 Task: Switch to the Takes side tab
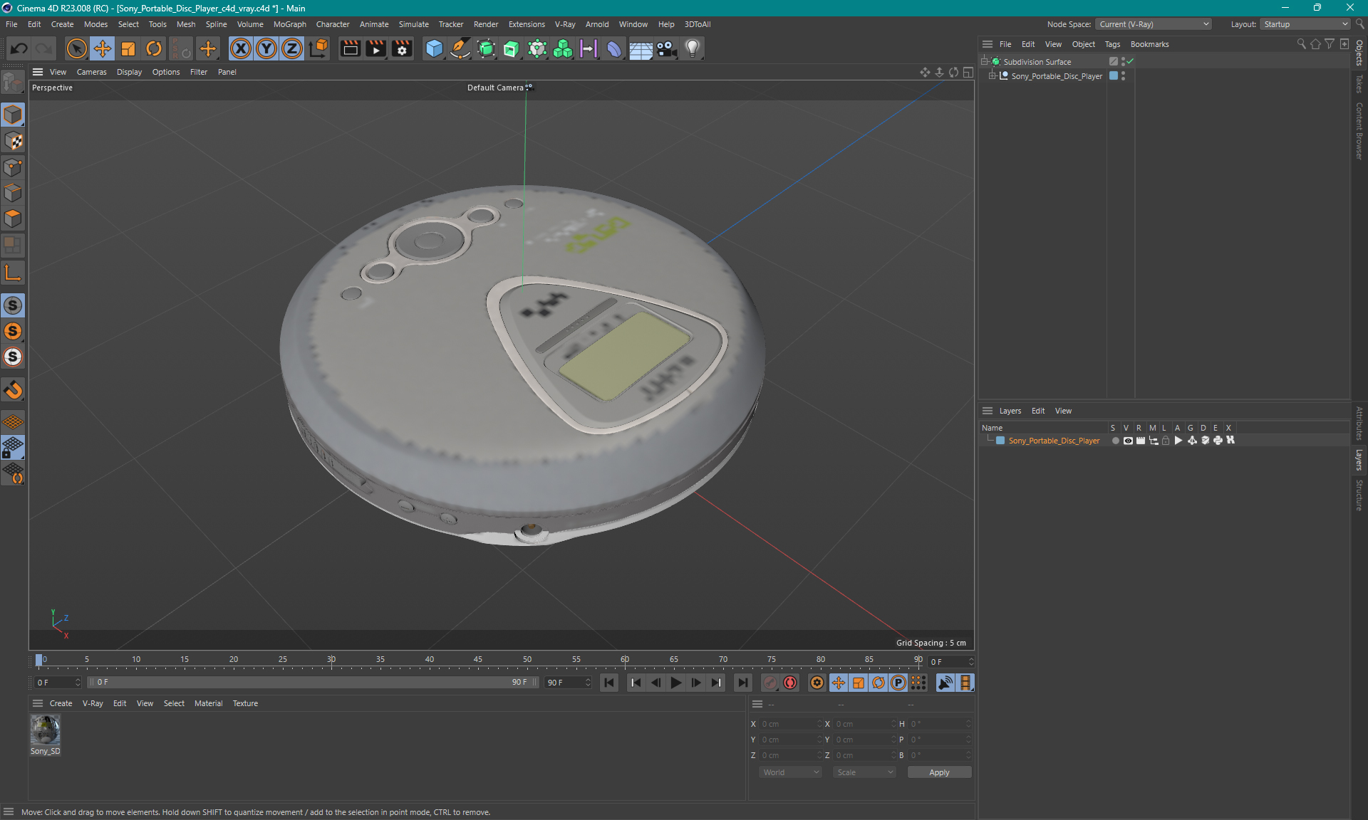(1359, 84)
